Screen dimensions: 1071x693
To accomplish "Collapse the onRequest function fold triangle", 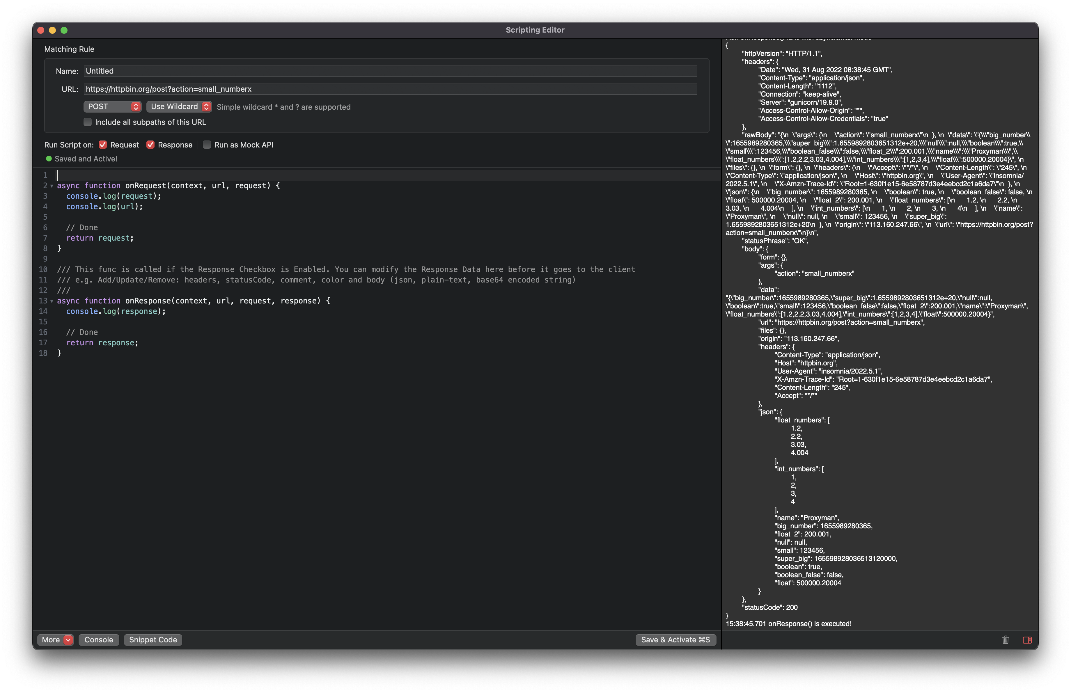I will pyautogui.click(x=52, y=186).
